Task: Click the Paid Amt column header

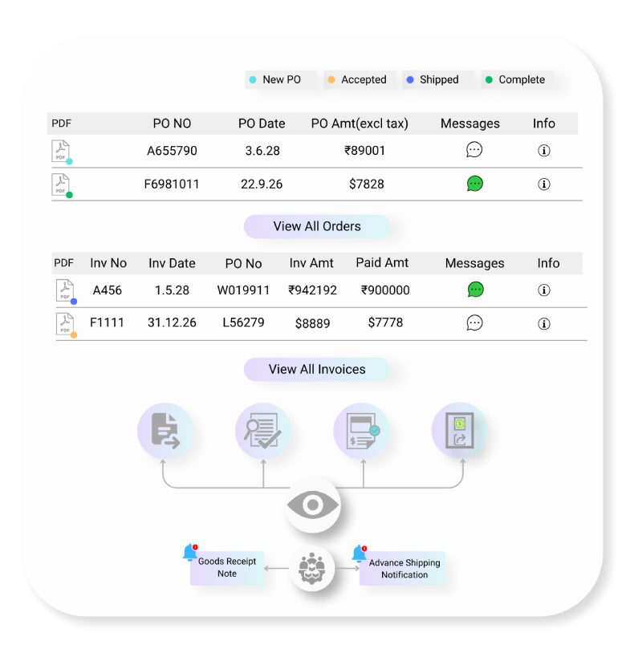Action: 382,263
